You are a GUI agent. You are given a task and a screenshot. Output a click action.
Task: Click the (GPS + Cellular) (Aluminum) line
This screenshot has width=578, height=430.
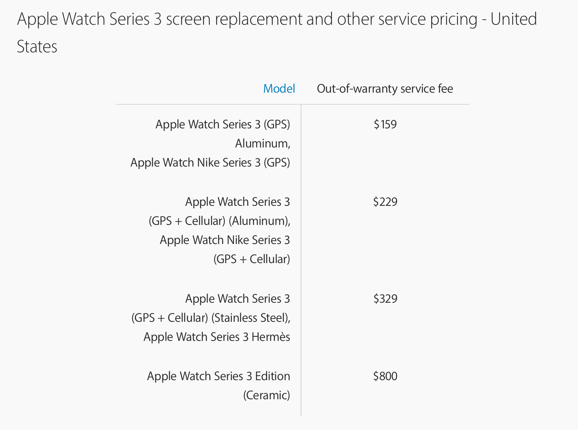tap(219, 221)
